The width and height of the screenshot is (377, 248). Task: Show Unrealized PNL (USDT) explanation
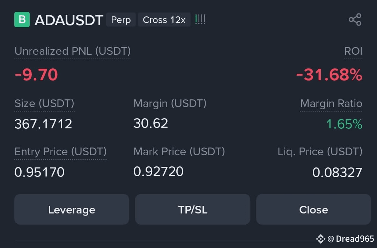click(72, 51)
